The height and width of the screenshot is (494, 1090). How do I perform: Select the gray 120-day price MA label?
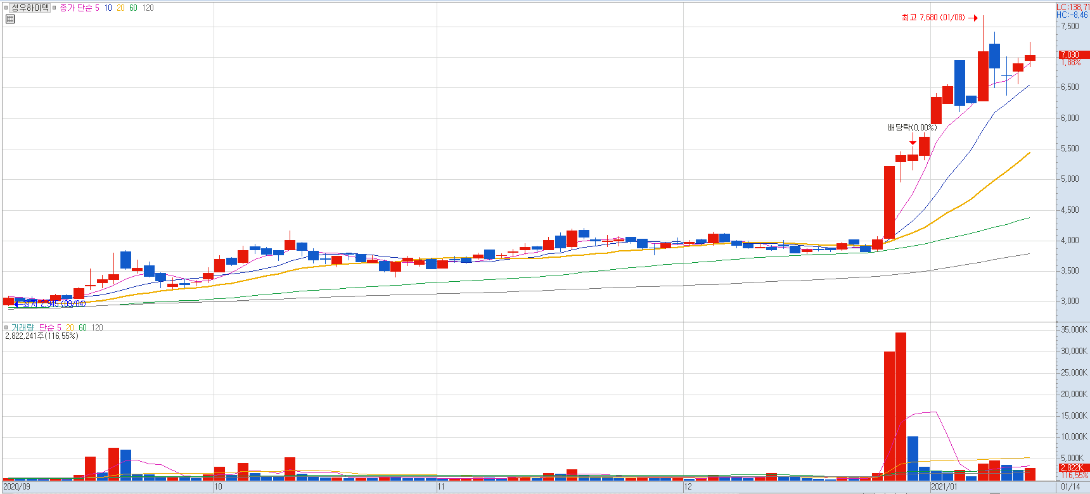(x=148, y=8)
